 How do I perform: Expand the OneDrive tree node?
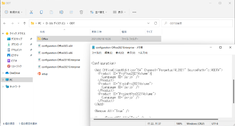coord(3,73)
